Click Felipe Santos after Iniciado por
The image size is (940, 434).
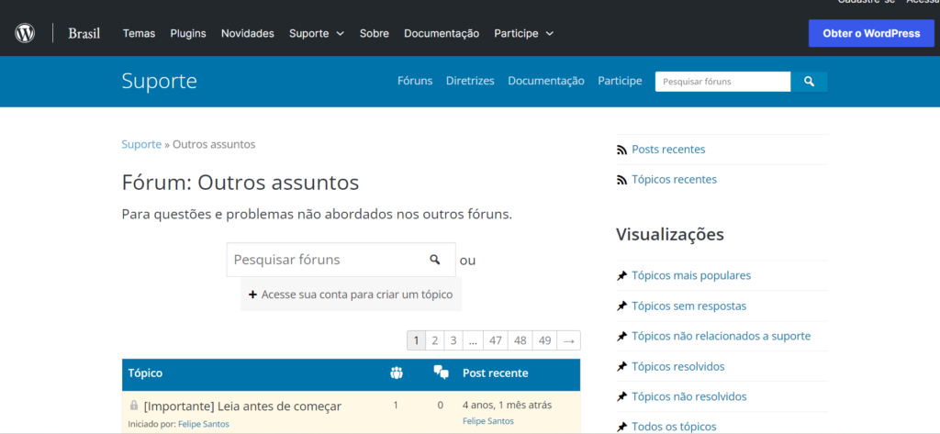point(203,424)
